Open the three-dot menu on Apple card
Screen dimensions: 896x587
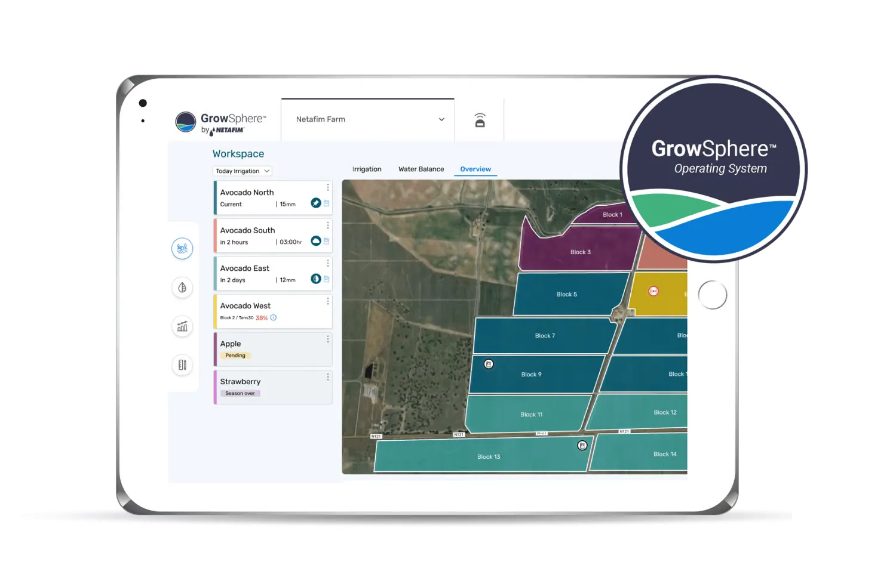click(328, 339)
